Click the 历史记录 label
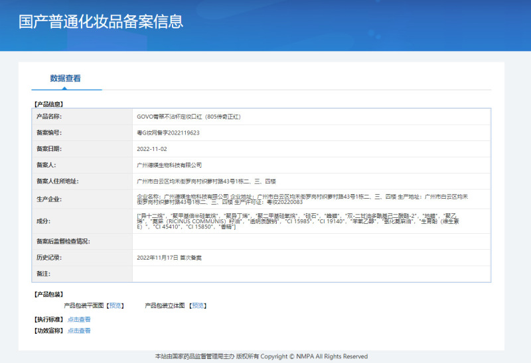531x363 pixels. point(49,258)
